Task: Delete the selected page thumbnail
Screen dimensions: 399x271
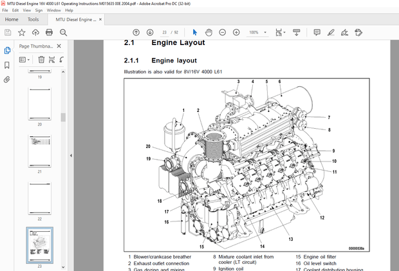Action: point(41,59)
